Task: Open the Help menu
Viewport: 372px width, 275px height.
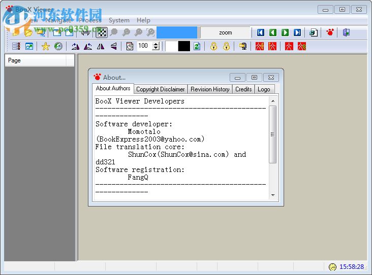Action: 143,20
